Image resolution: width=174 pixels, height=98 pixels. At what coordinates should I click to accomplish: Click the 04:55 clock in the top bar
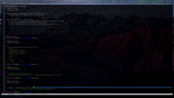point(169,2)
